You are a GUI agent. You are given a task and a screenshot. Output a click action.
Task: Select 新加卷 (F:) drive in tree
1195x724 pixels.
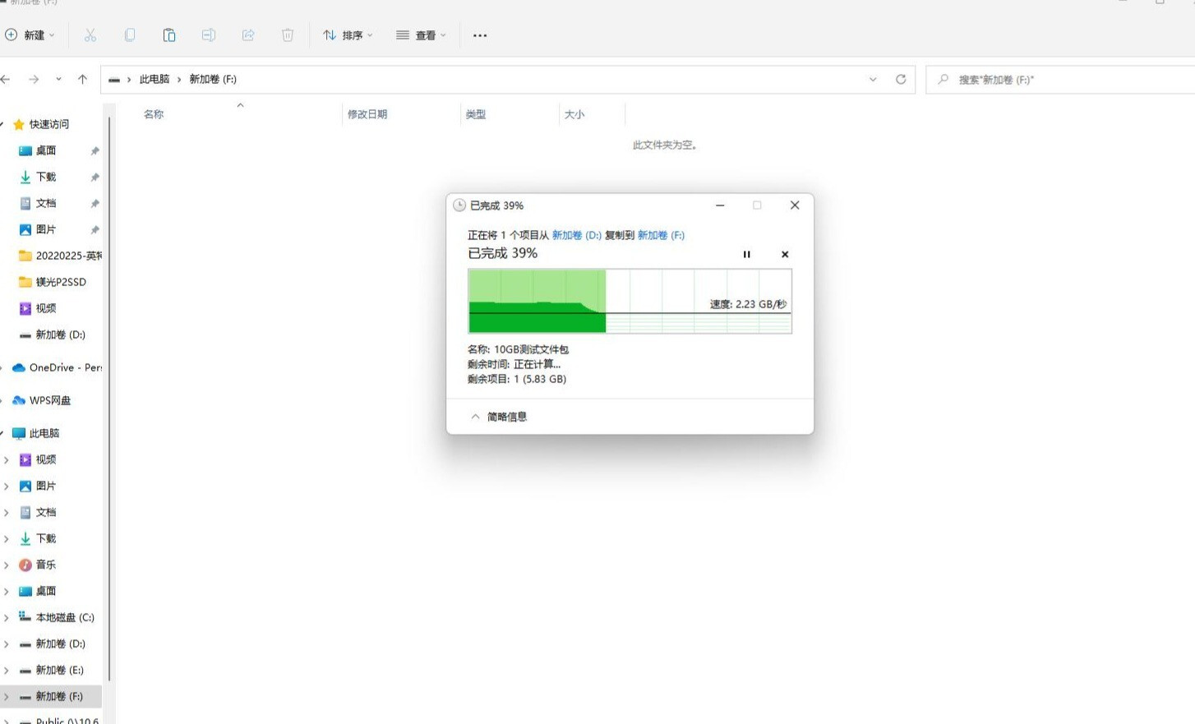[x=51, y=696]
